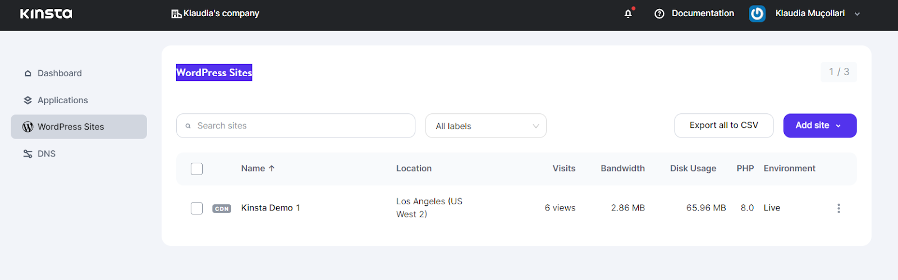This screenshot has height=280, width=898.
Task: Click the Environment column header
Action: [x=789, y=168]
